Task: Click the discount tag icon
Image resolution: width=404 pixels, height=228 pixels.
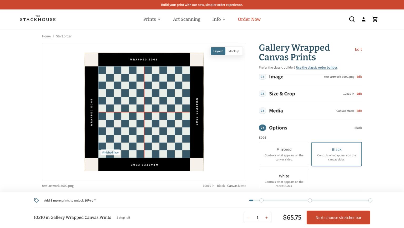Action: click(37, 200)
